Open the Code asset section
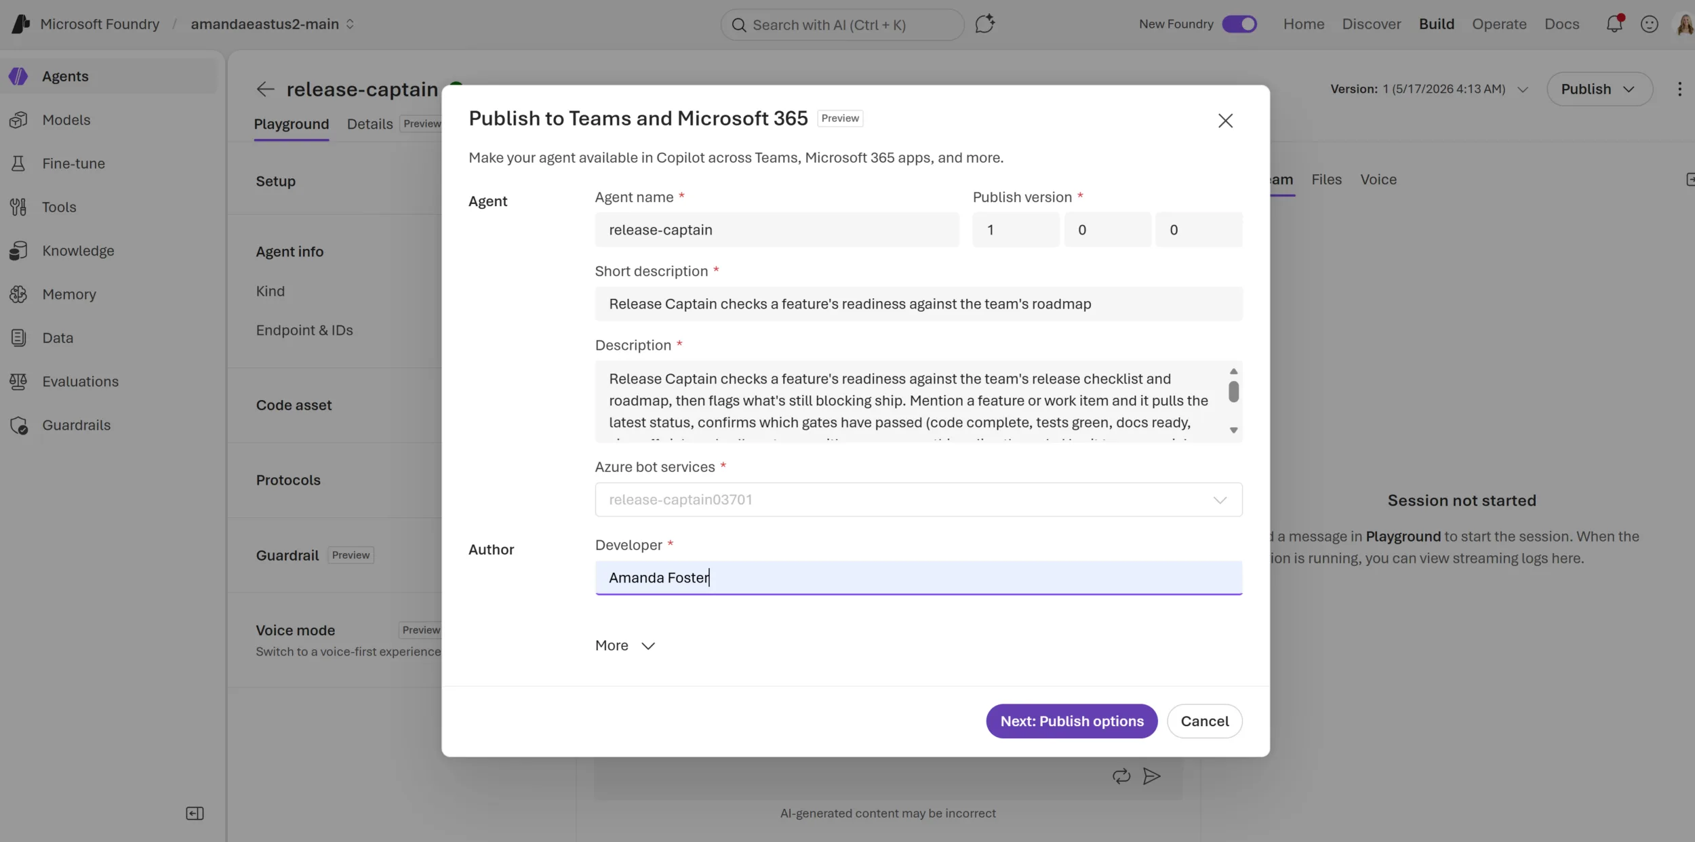 tap(294, 405)
